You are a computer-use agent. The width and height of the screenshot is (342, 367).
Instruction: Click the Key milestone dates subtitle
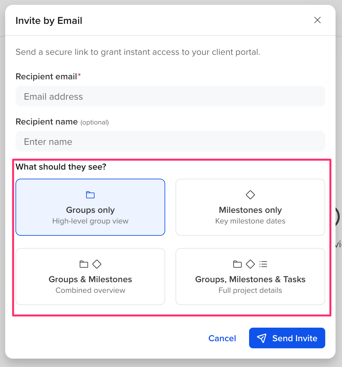[x=250, y=221]
